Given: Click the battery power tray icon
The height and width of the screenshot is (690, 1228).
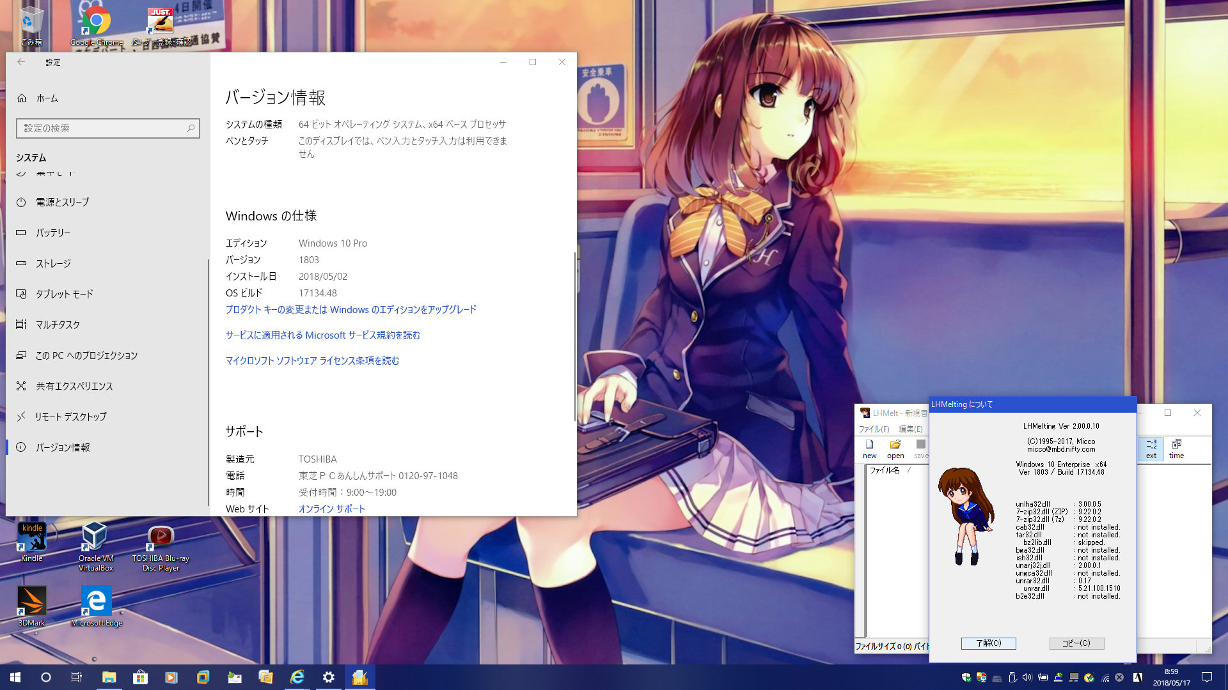Looking at the screenshot, I should click(1043, 677).
